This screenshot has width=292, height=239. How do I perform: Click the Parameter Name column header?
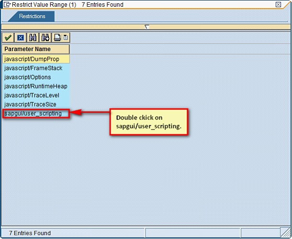click(x=36, y=49)
